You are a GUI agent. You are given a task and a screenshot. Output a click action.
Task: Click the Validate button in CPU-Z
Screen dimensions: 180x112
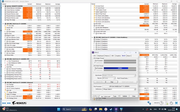coord(125,96)
